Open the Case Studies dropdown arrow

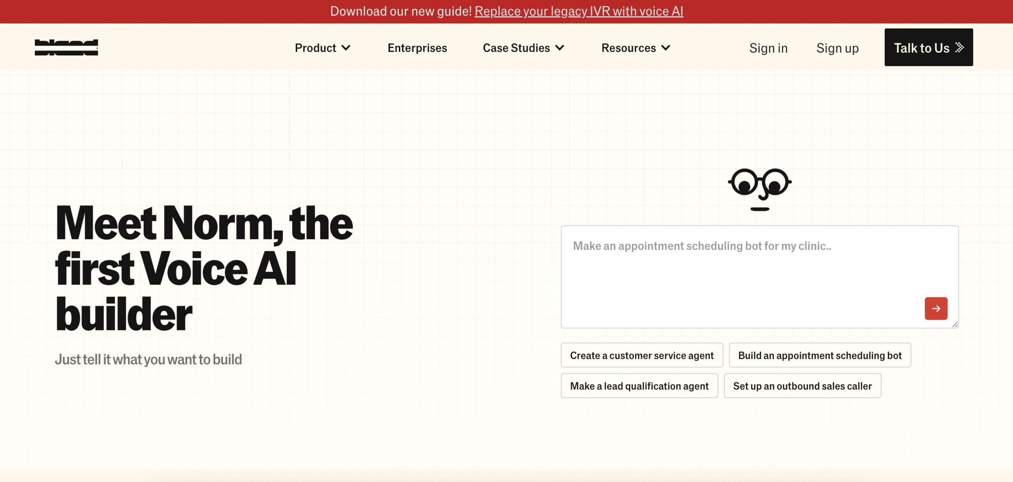[560, 48]
